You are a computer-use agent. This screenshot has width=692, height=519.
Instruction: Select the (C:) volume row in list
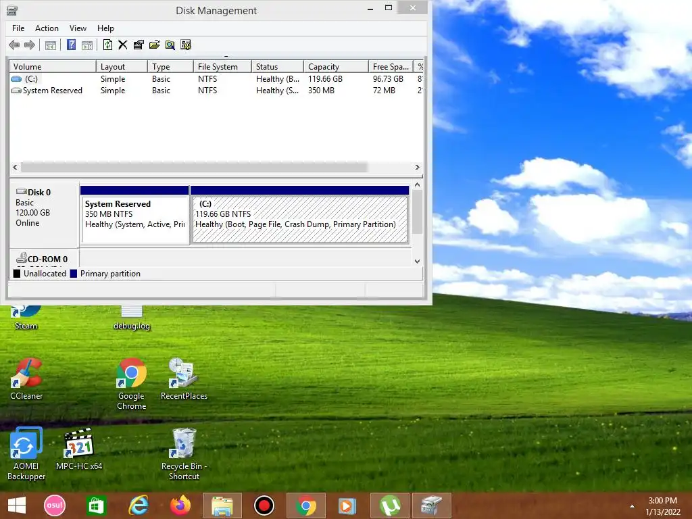click(x=216, y=79)
